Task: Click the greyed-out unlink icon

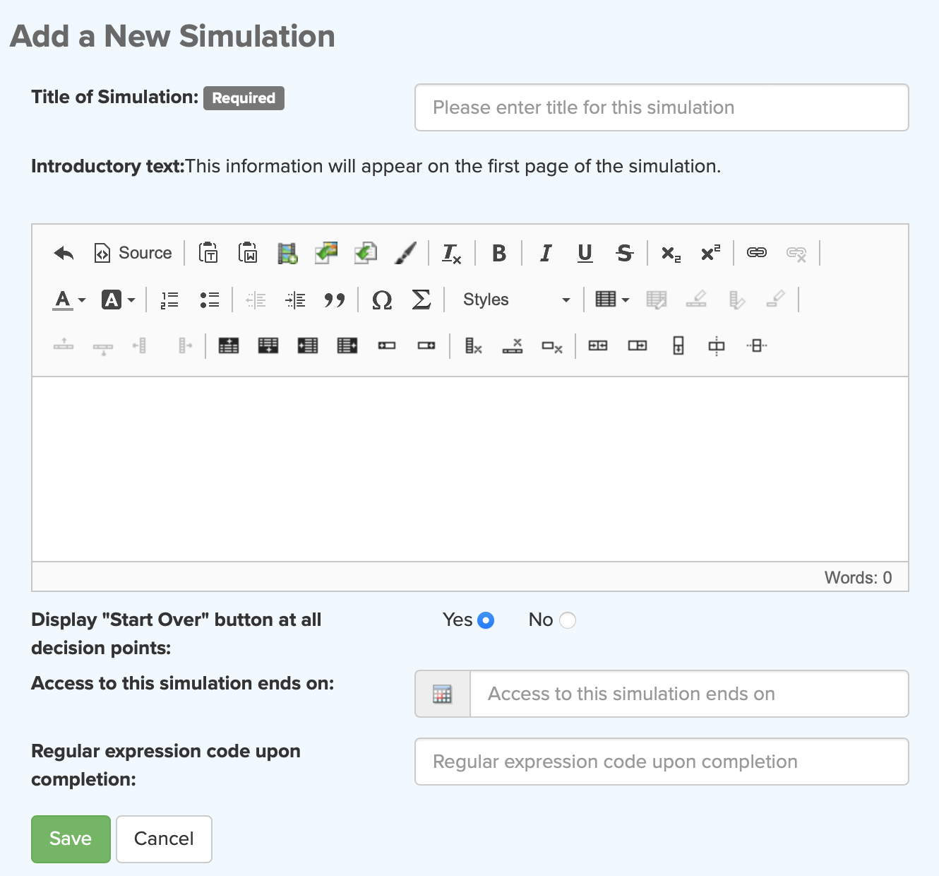Action: (x=796, y=253)
